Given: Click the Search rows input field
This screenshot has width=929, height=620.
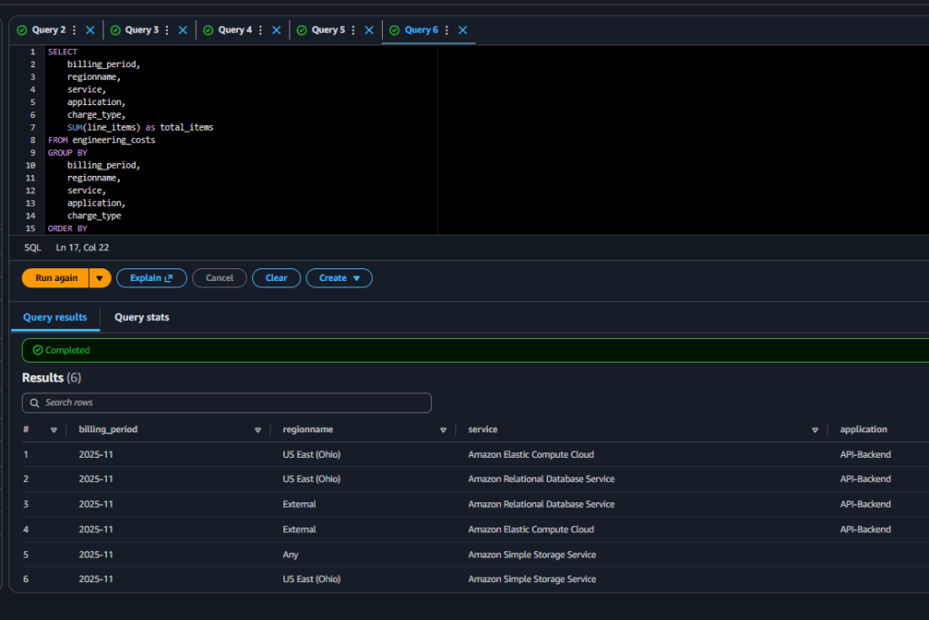Looking at the screenshot, I should tap(227, 402).
